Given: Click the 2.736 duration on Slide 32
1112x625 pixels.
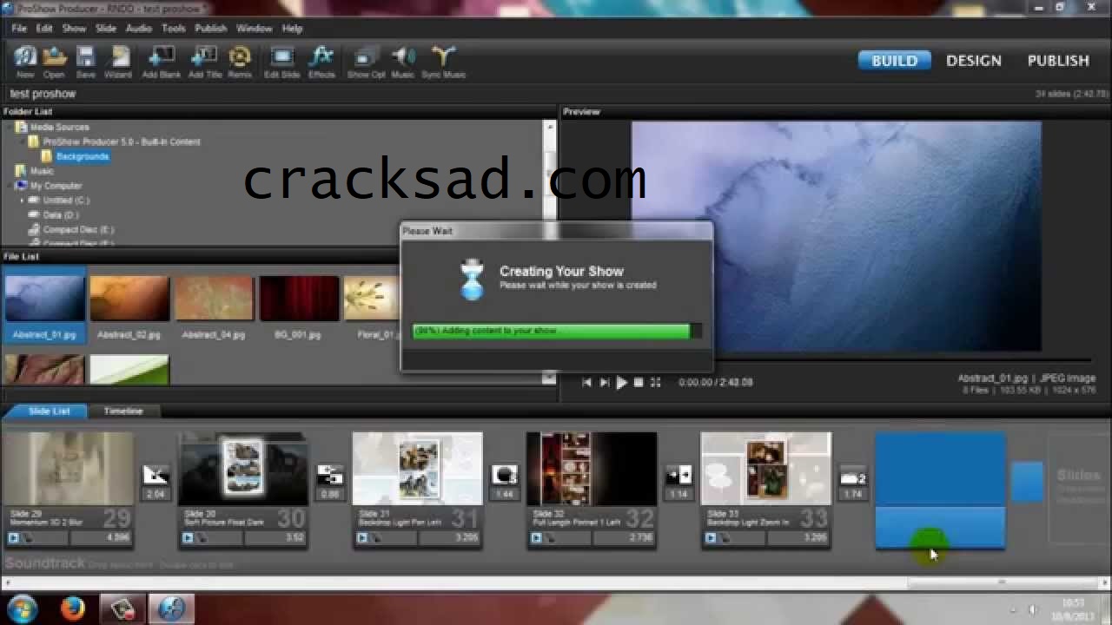Looking at the screenshot, I should tap(639, 538).
